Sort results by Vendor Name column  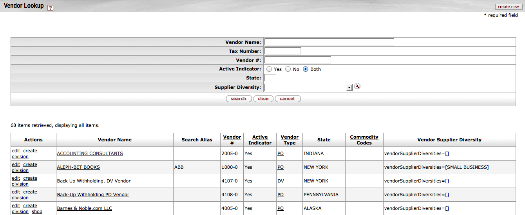[115, 140]
